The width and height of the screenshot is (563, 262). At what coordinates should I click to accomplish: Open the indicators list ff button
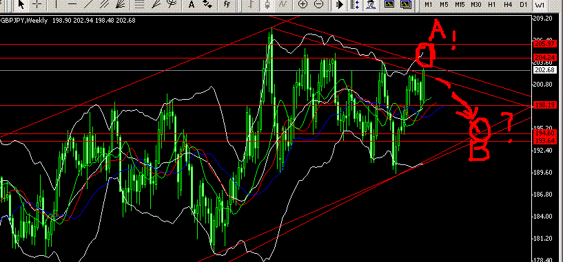point(227,4)
